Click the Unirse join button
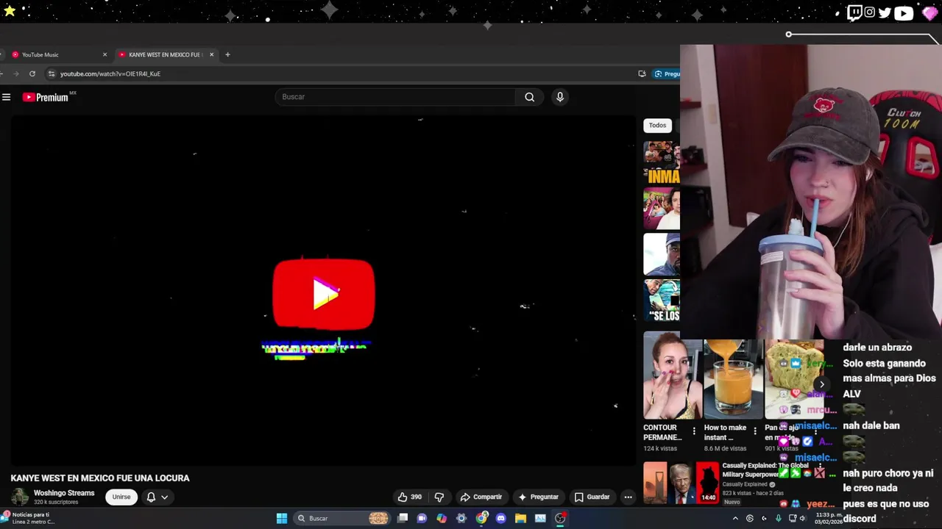This screenshot has height=529, width=942. (121, 497)
